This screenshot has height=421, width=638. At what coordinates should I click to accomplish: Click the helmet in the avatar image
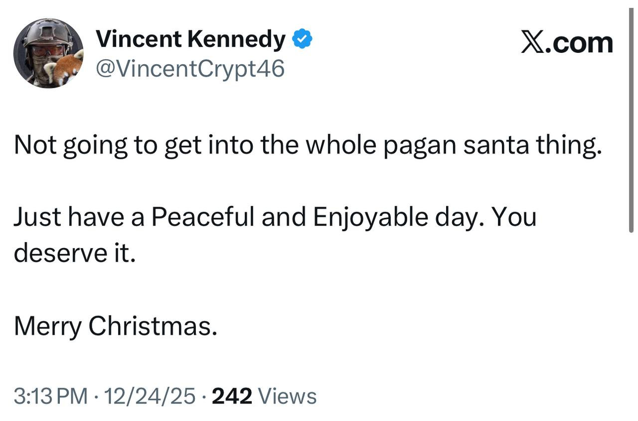tap(48, 33)
